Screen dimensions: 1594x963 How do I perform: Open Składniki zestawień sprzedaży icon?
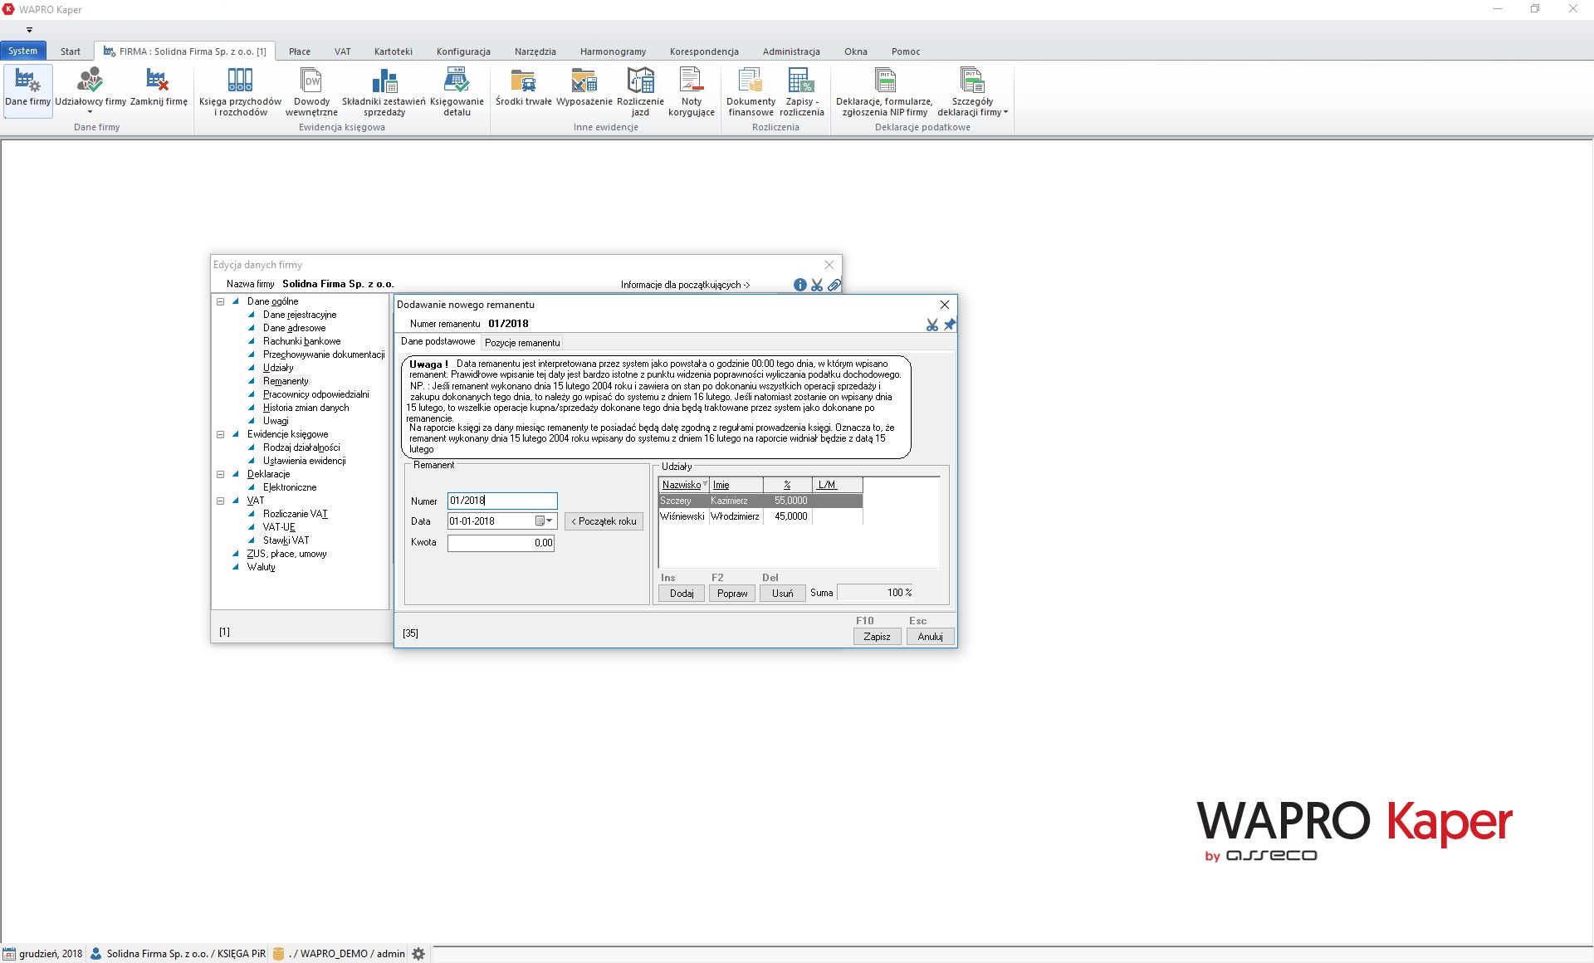(x=384, y=91)
